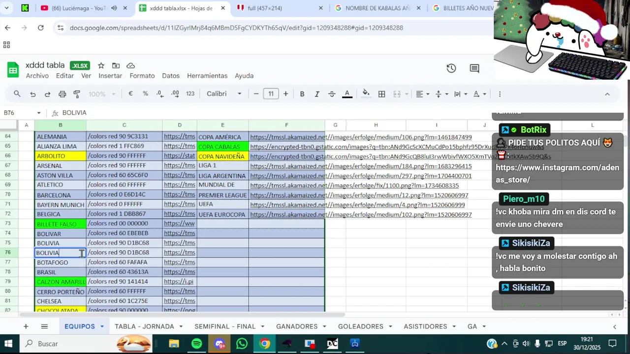
Task: Open the vertical align dropdown
Action: click(441, 94)
